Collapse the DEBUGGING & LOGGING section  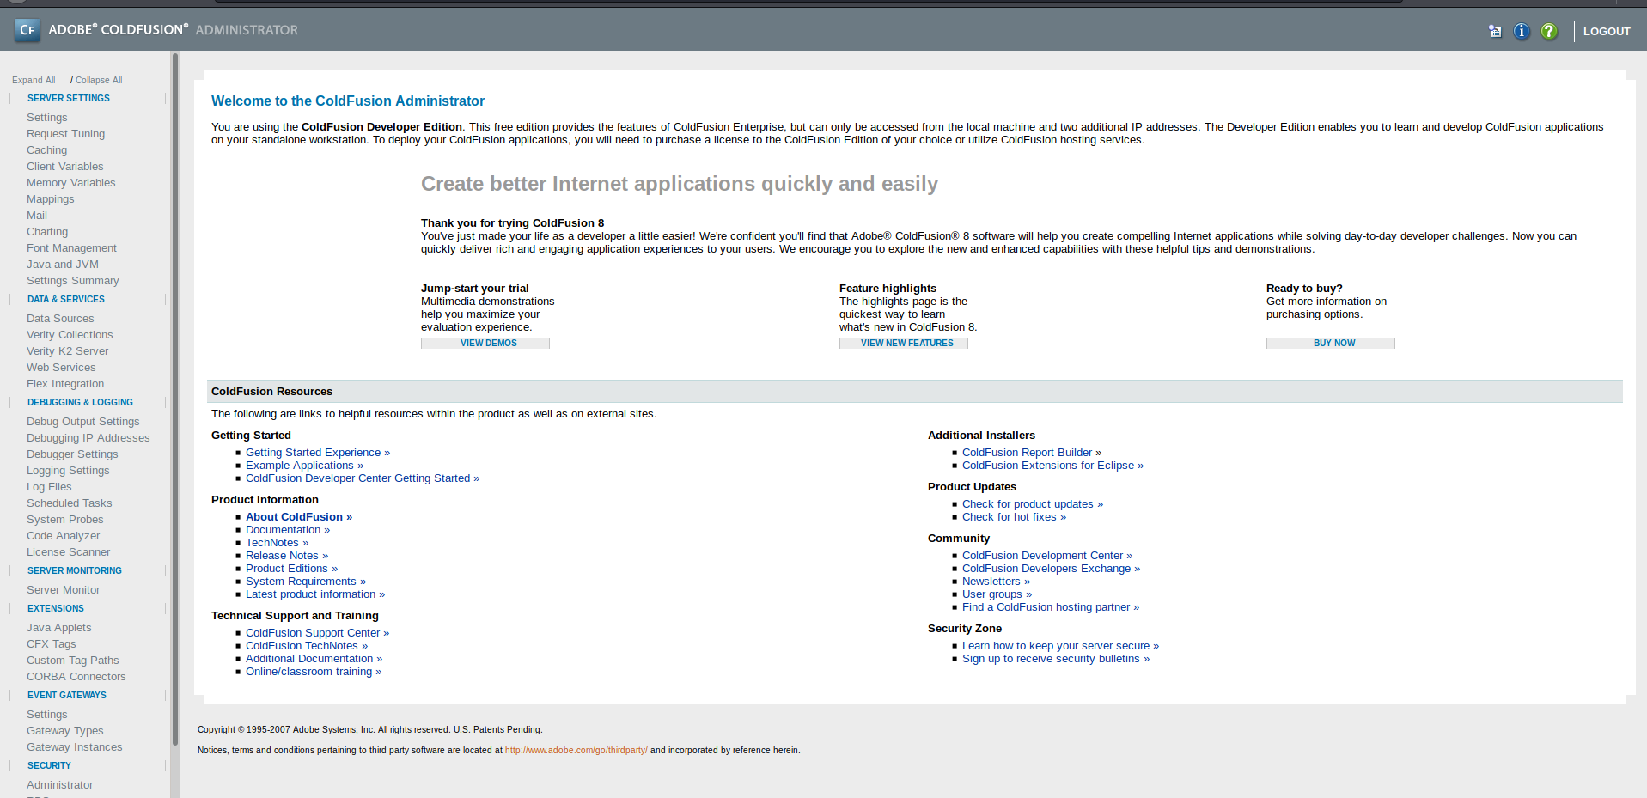80,402
